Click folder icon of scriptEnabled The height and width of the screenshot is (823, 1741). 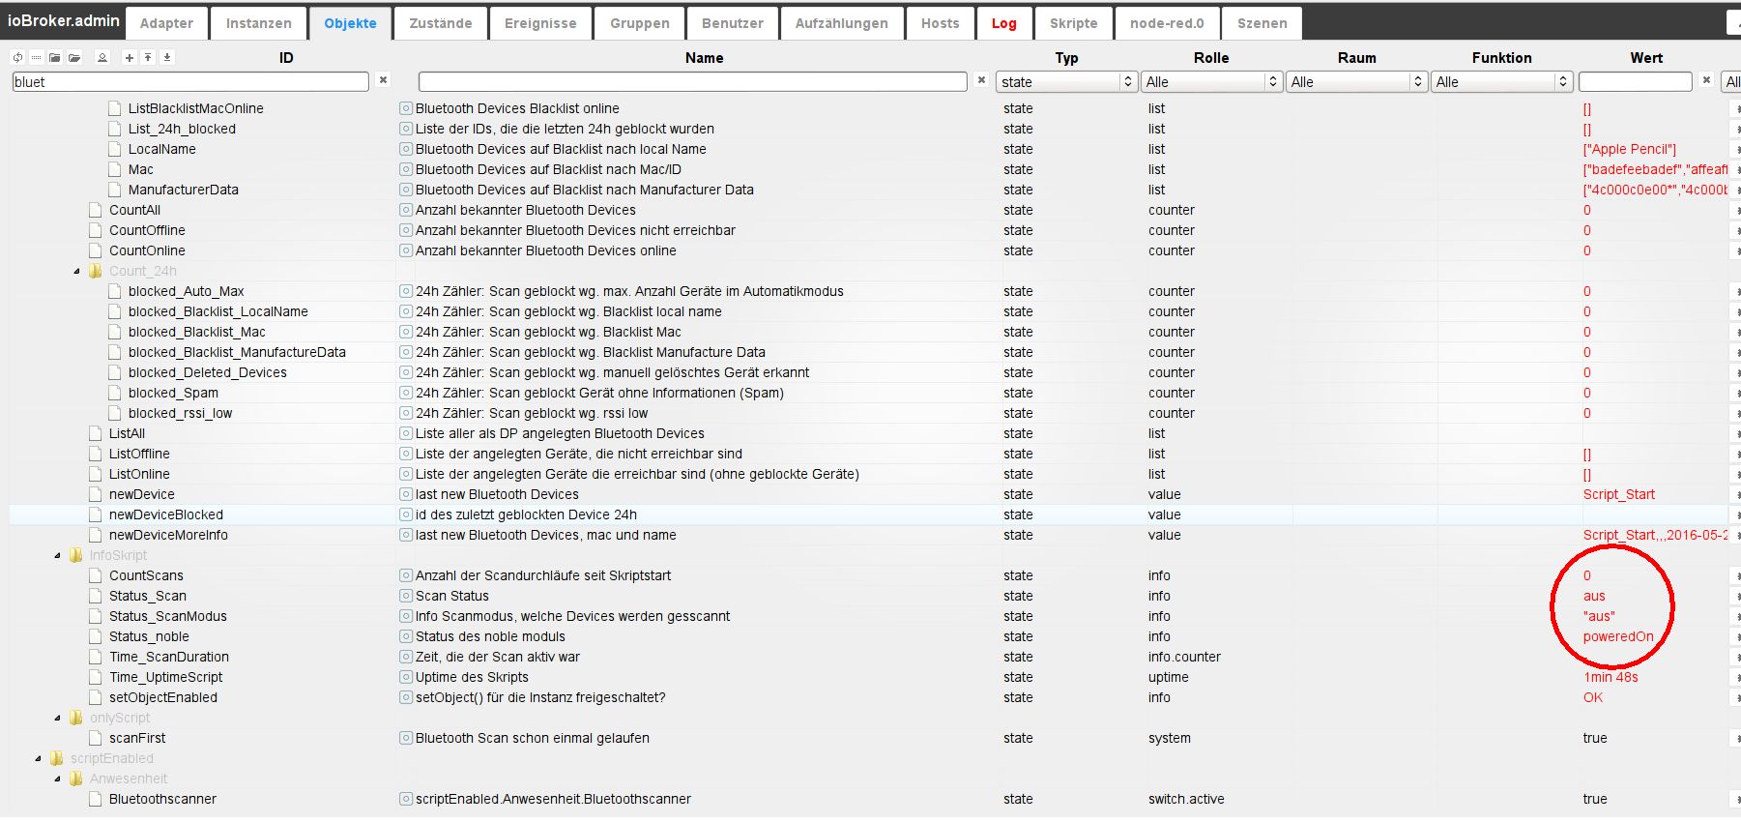click(x=57, y=758)
